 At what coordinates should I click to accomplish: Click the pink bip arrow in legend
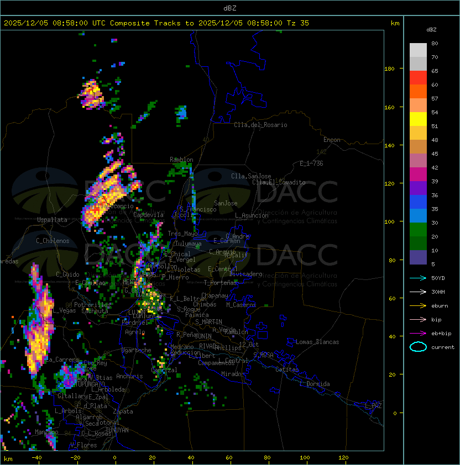click(418, 319)
